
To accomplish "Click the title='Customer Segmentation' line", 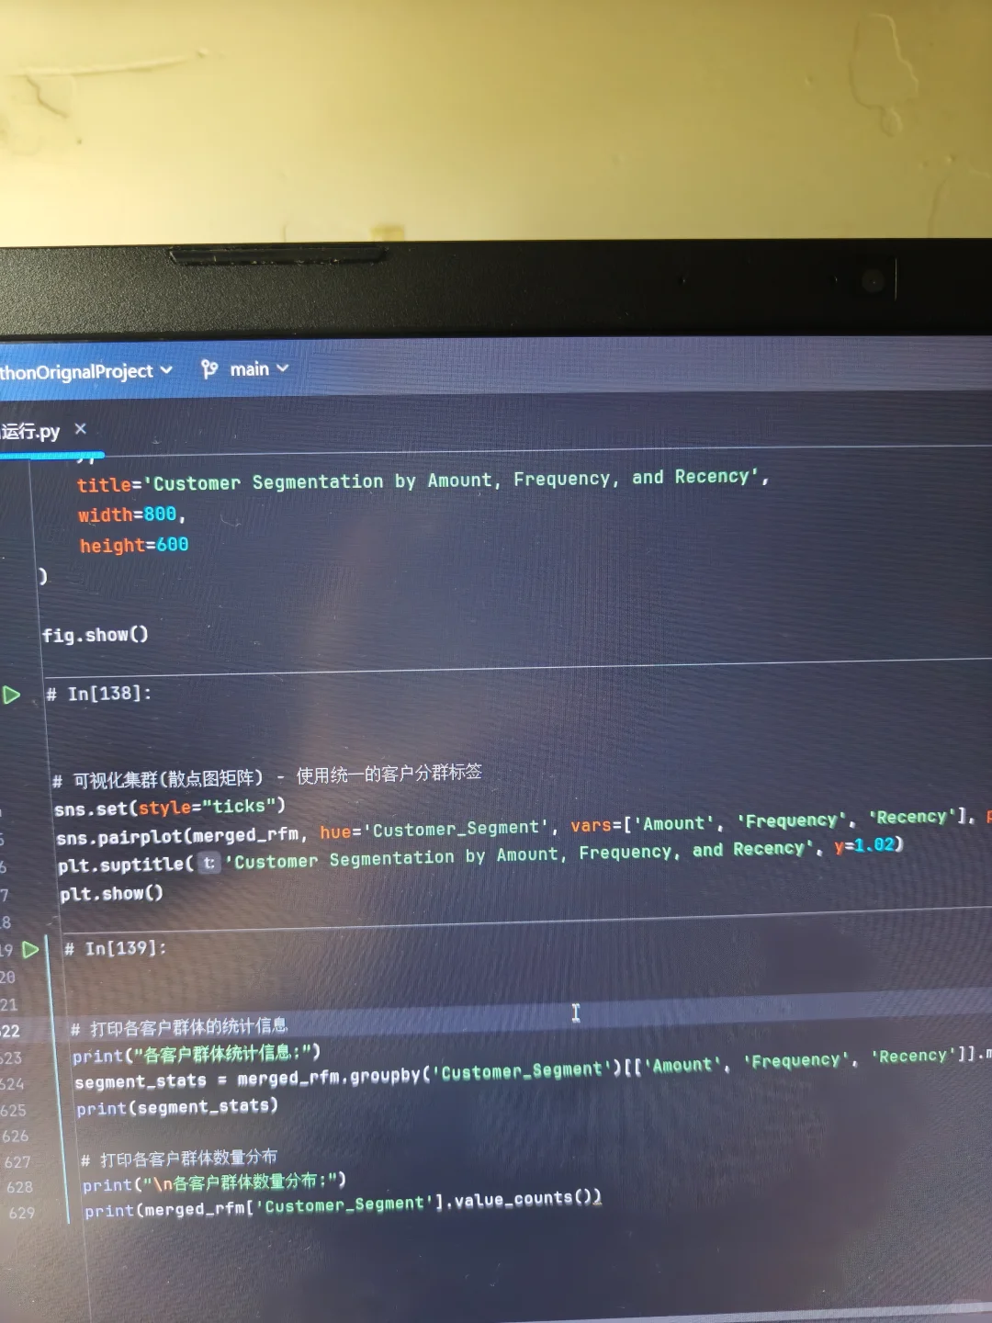I will click(423, 480).
